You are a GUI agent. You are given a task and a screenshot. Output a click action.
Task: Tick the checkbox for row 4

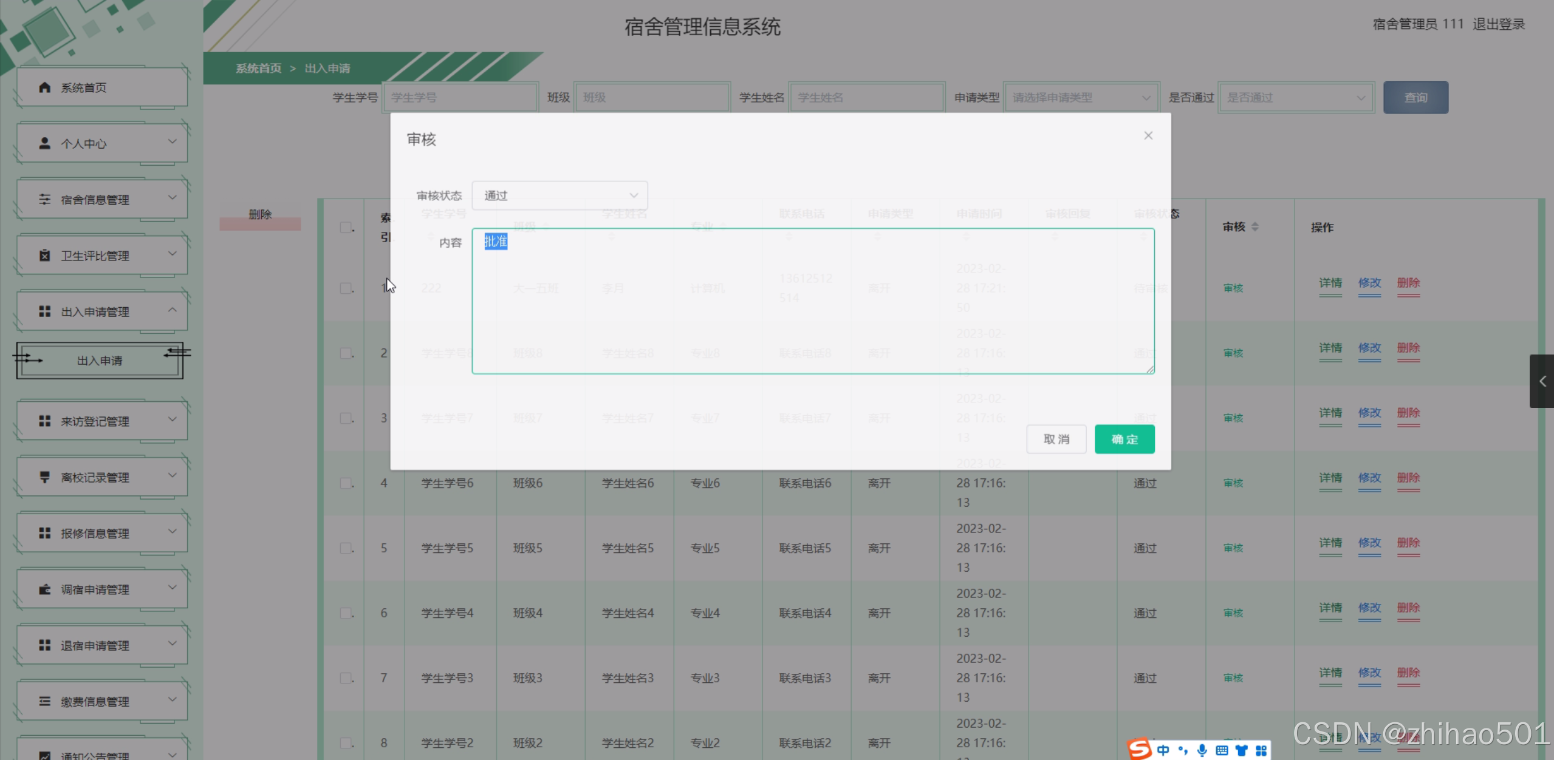pyautogui.click(x=346, y=483)
